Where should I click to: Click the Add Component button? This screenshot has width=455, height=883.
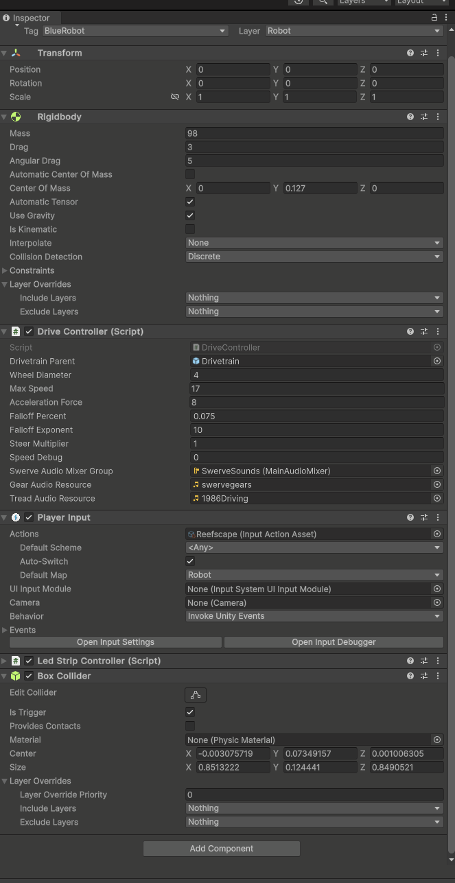[221, 849]
